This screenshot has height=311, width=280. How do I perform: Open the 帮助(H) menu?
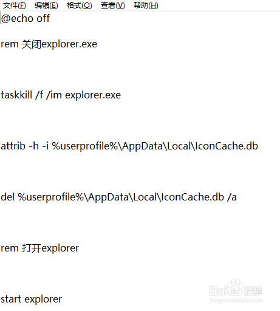146,5
